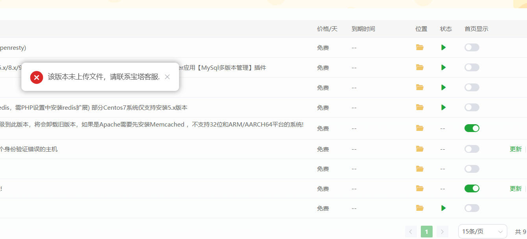Click the 到期时间 column header

tap(363, 29)
